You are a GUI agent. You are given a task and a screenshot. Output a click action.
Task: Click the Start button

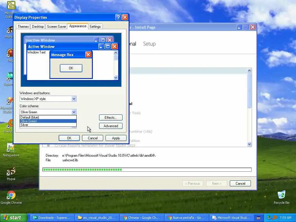13,218
